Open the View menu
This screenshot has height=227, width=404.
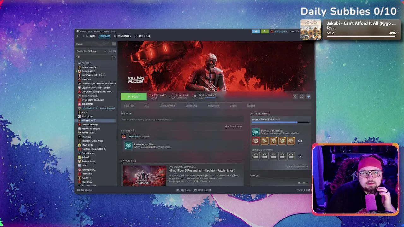90,31
